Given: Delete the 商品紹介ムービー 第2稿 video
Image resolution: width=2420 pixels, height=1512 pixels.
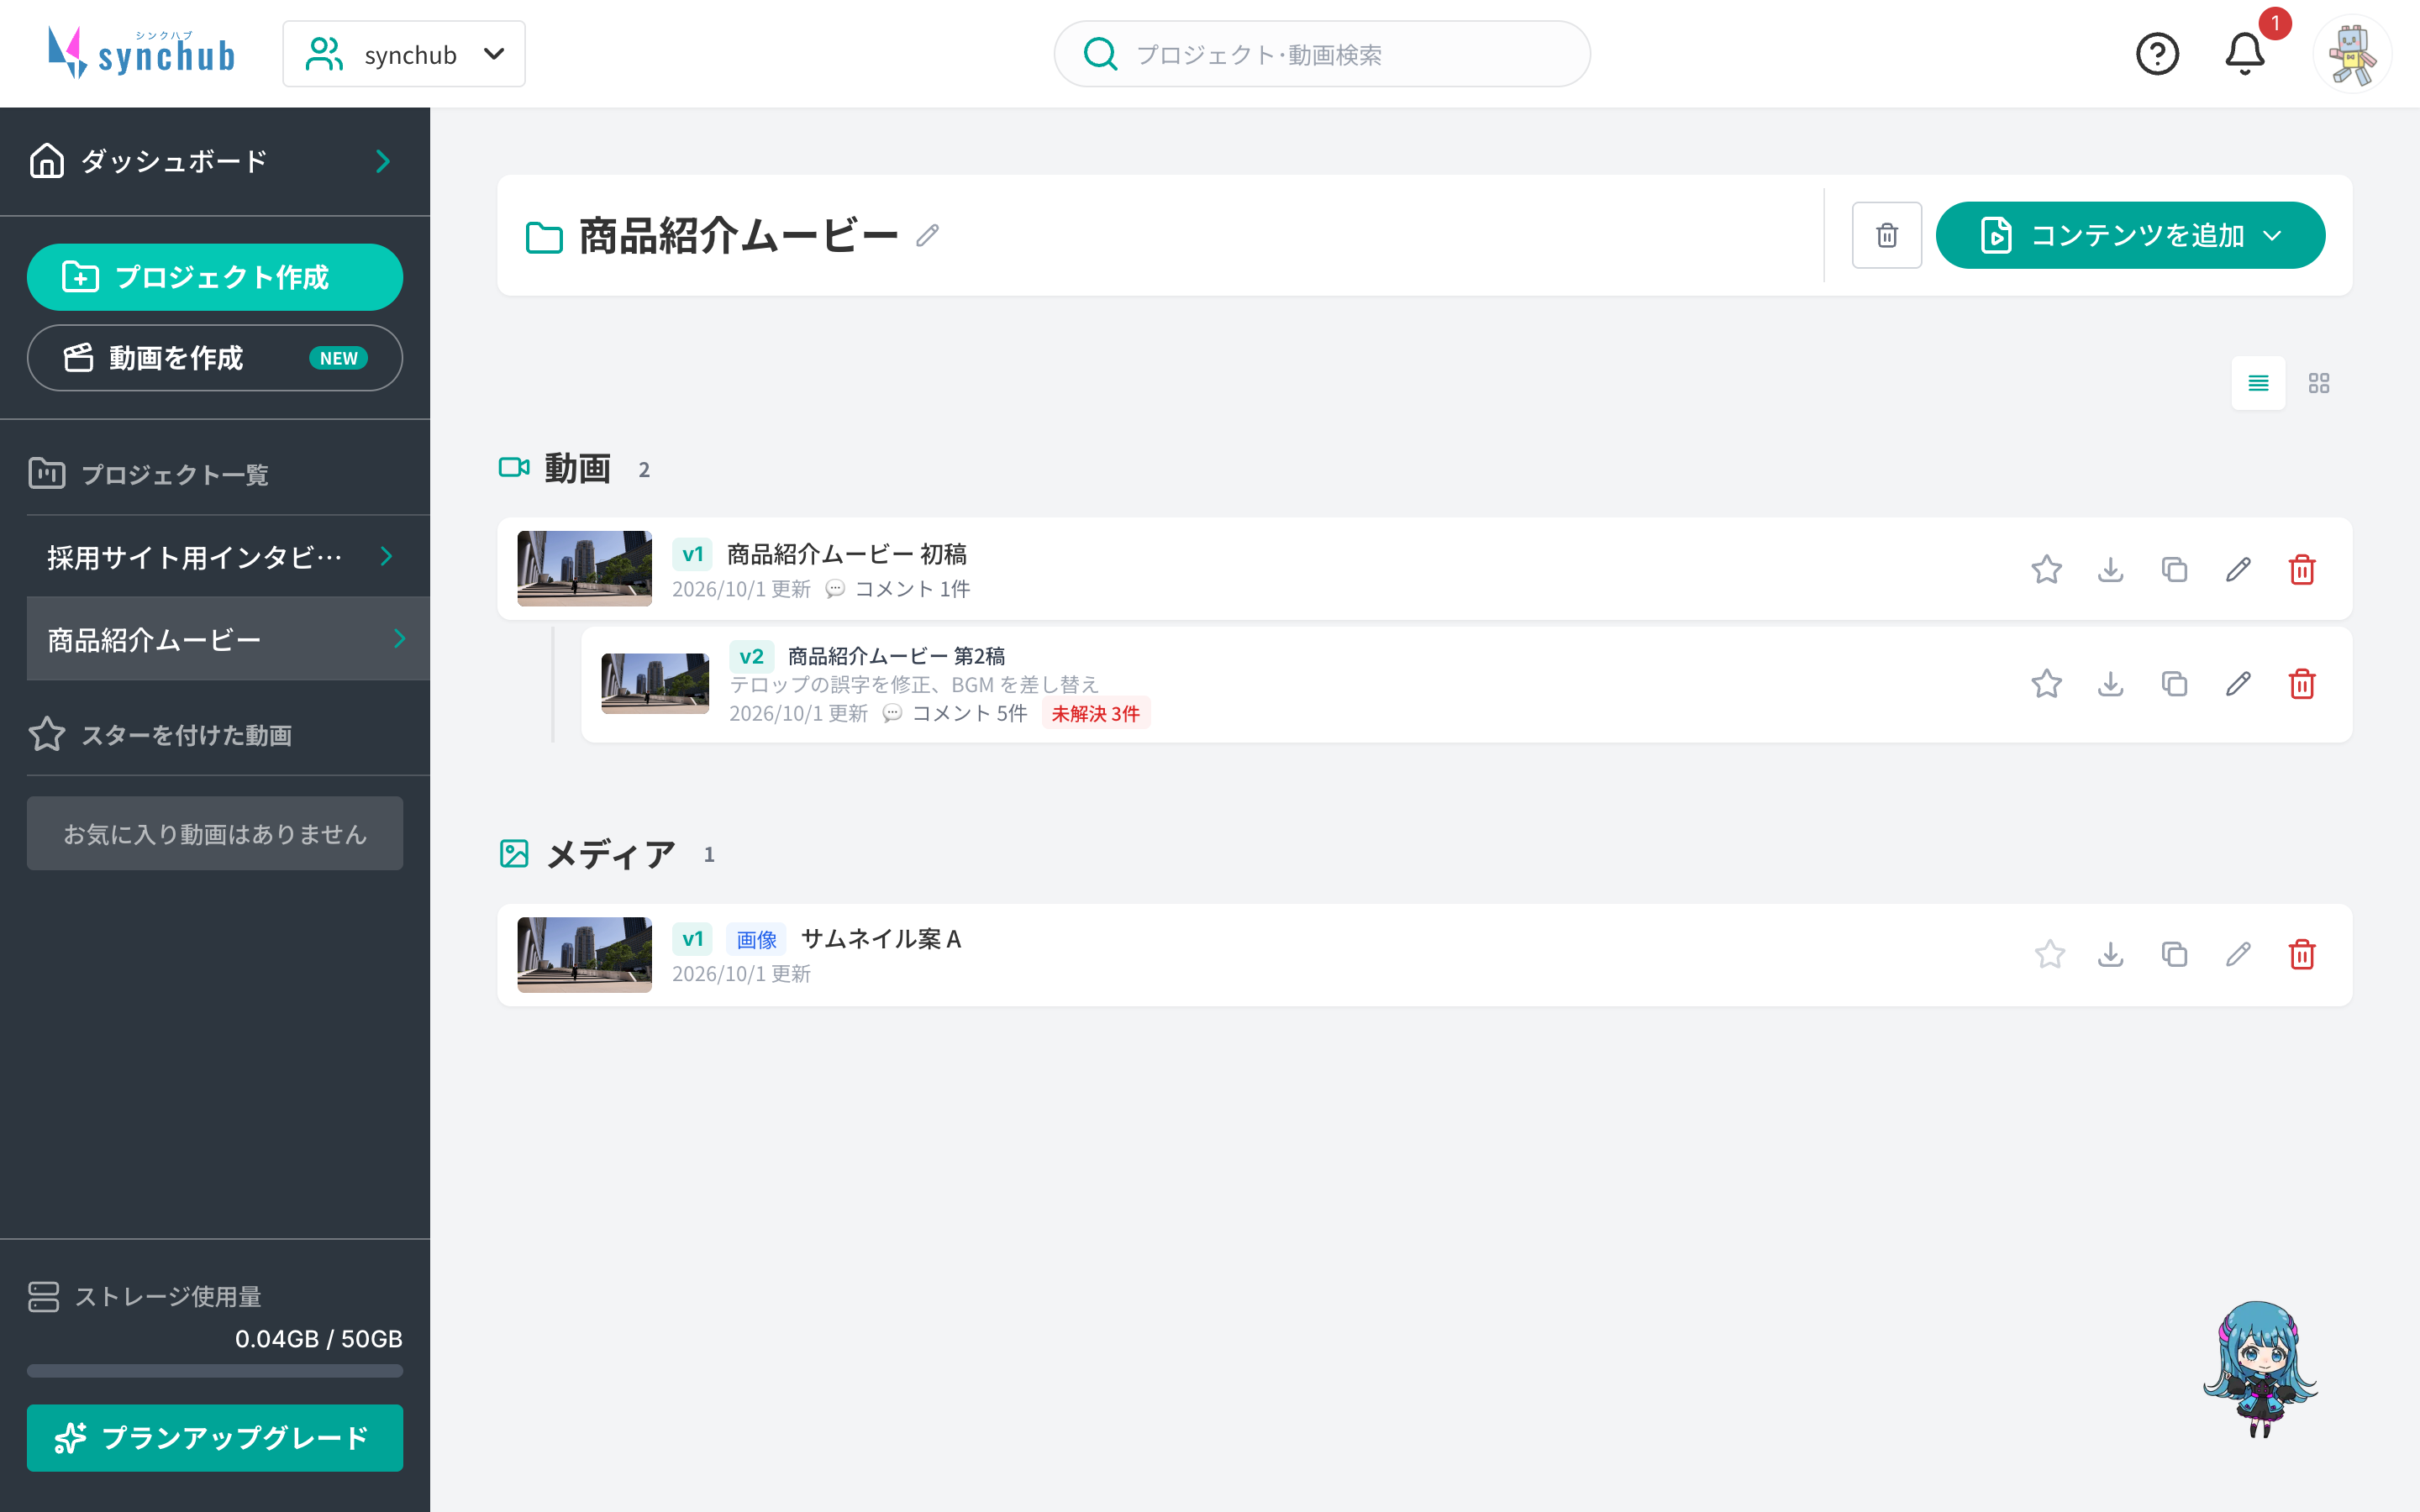Looking at the screenshot, I should (2302, 683).
